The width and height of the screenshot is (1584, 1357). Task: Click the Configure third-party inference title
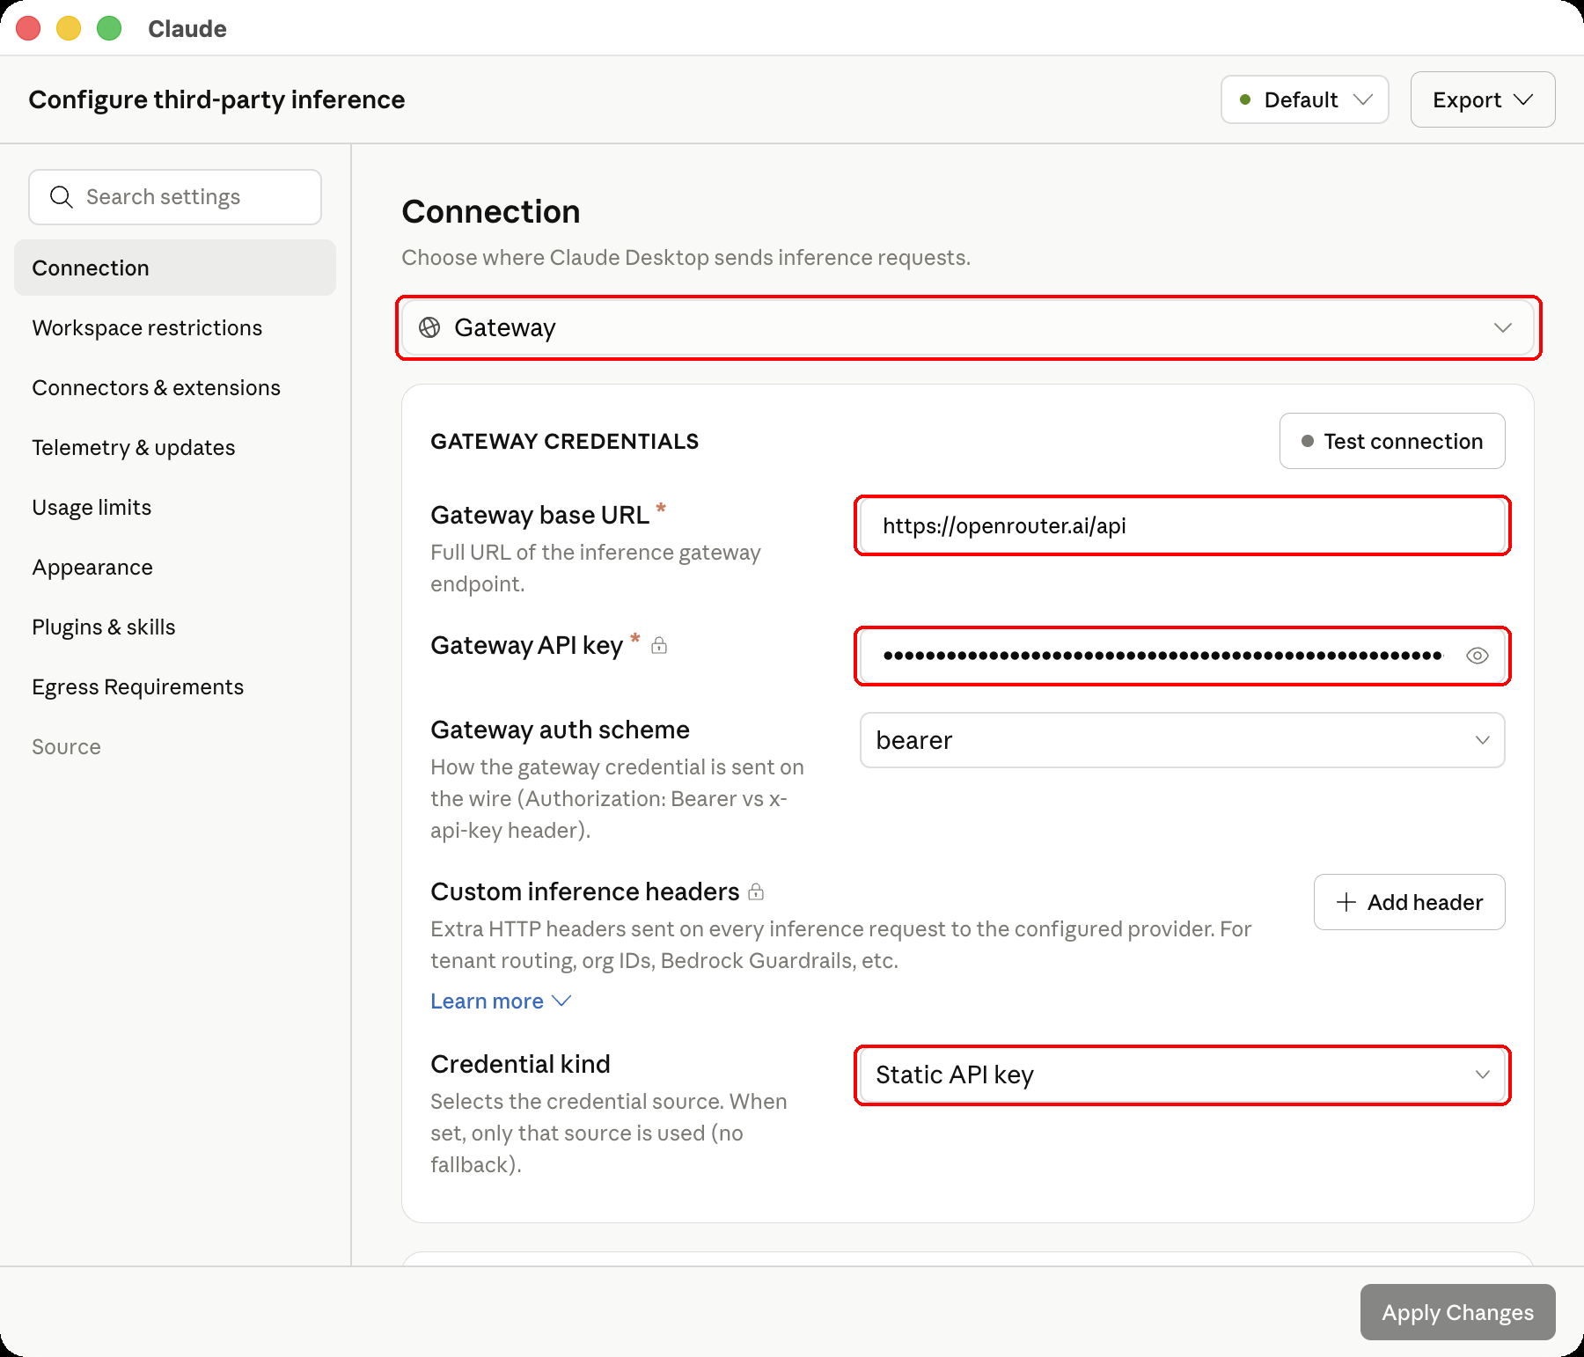(216, 99)
